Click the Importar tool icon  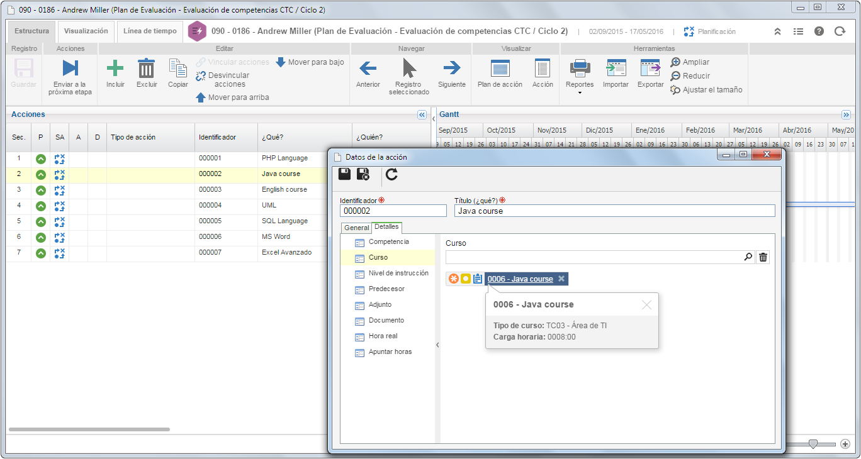(616, 68)
